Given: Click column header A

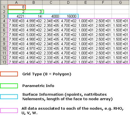Looking at the screenshot, I should [16, 3].
